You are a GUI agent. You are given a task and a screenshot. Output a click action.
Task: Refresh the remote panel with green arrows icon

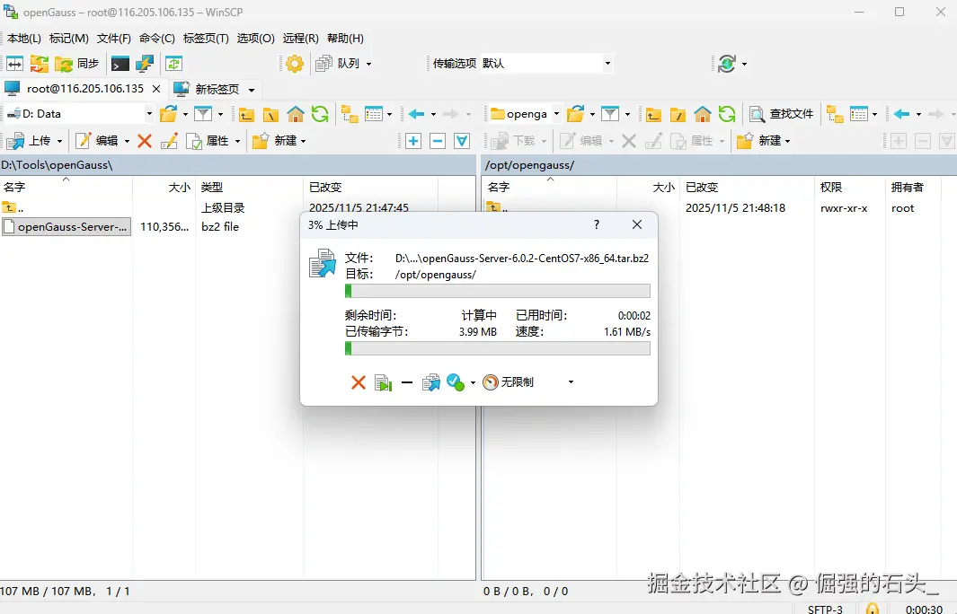click(727, 114)
